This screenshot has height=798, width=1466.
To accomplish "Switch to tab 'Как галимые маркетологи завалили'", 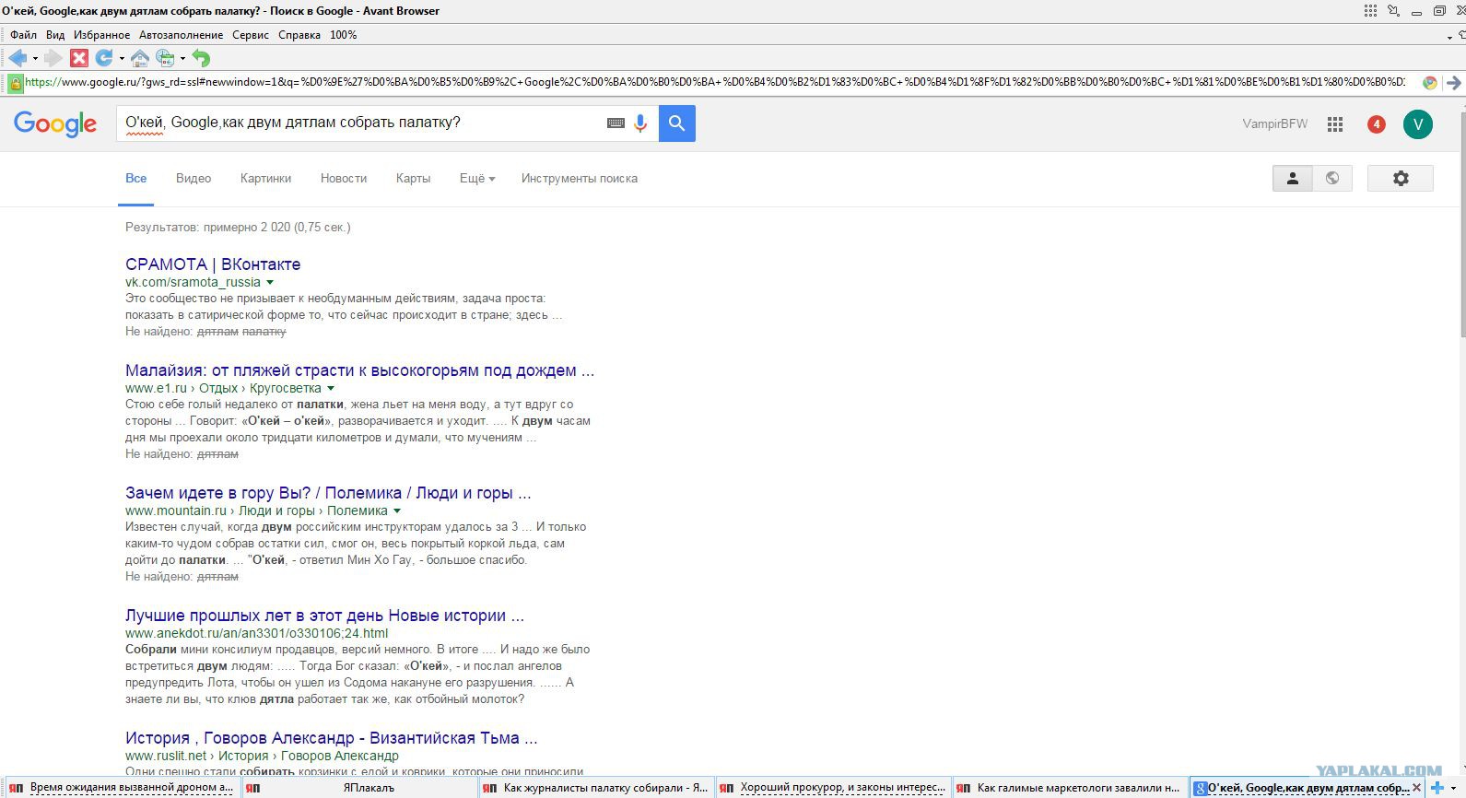I will pos(1071,788).
